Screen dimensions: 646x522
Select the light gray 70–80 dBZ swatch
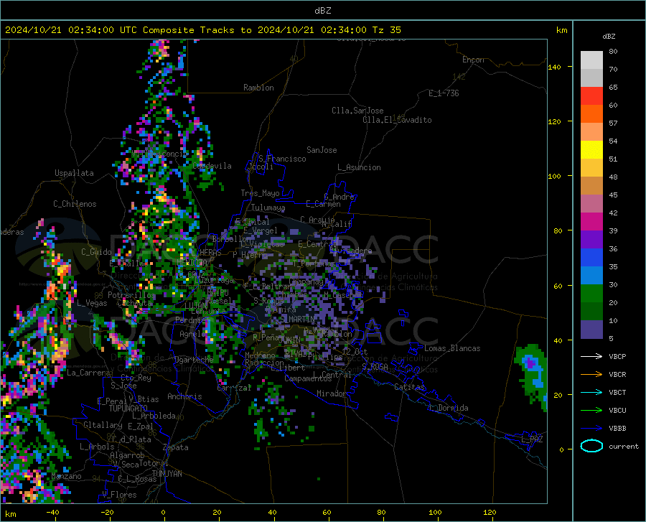[x=591, y=60]
